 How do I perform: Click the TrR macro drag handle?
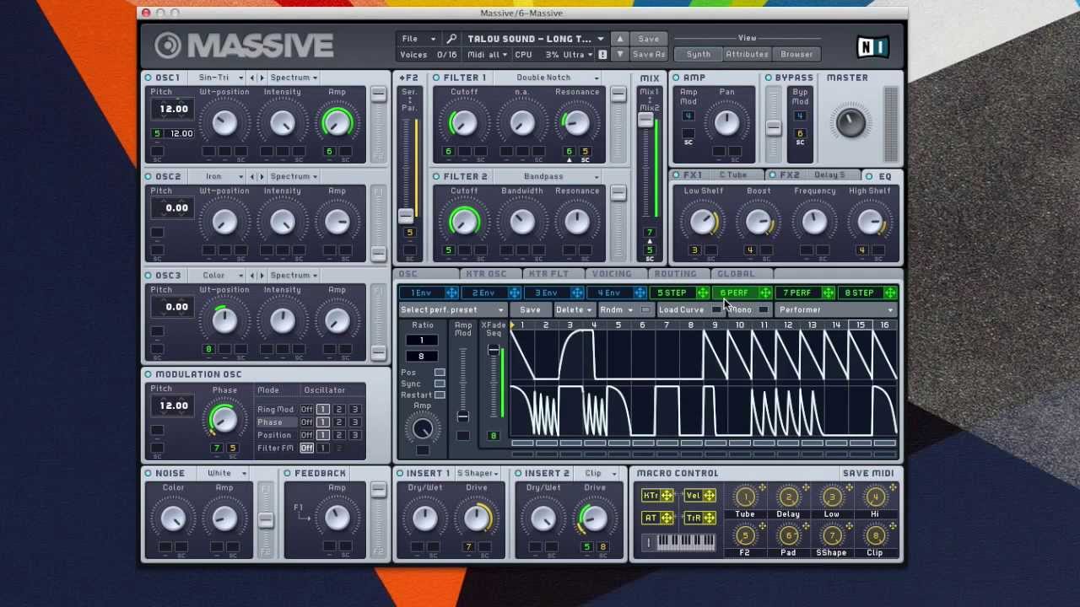[710, 518]
